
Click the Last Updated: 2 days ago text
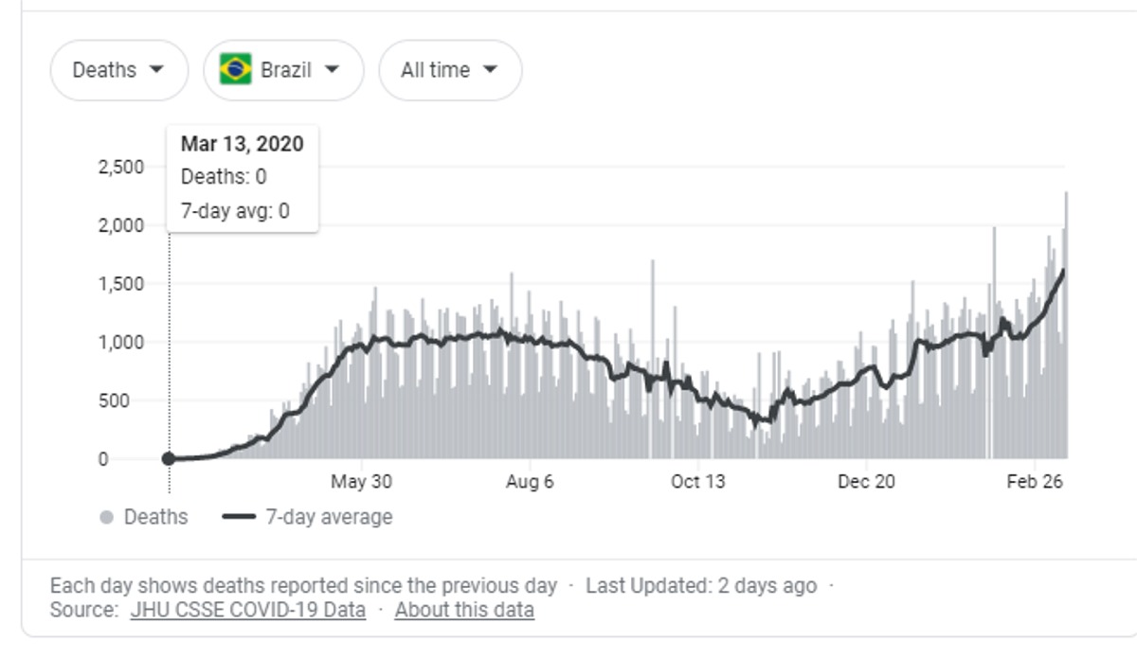tap(700, 586)
